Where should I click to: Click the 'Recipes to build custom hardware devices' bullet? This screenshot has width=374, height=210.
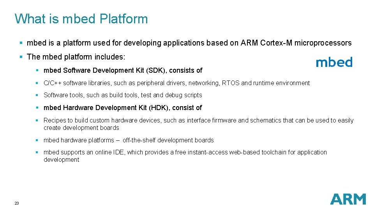click(198, 124)
